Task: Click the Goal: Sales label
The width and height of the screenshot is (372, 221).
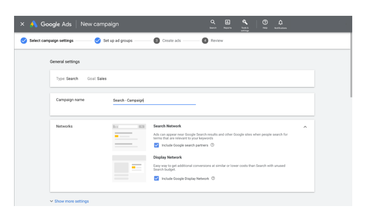Action: pos(97,79)
